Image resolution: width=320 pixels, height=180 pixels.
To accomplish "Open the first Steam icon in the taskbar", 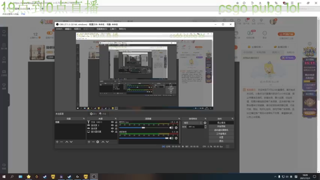I will (x=45, y=176).
